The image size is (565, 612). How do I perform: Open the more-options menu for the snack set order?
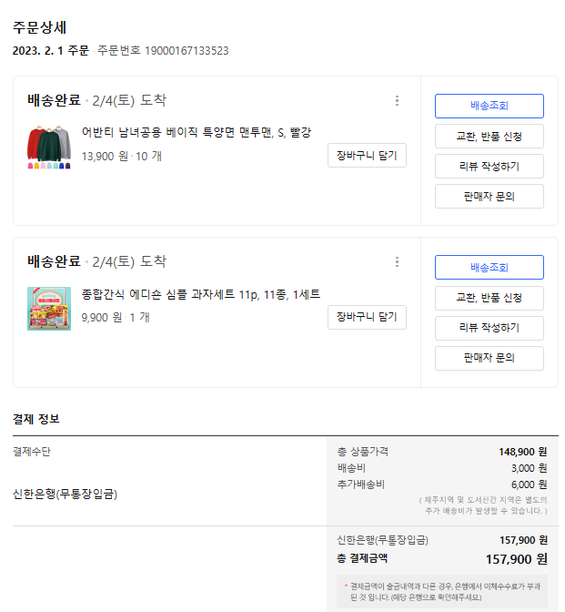[x=397, y=262]
